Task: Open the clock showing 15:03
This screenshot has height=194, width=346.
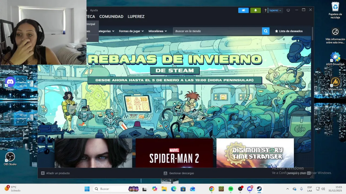Action: click(335, 189)
